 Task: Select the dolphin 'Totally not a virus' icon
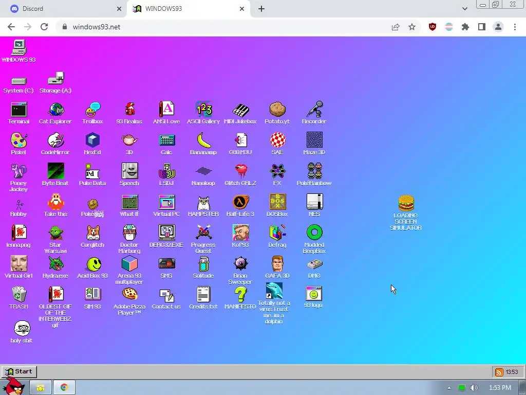coord(274,303)
